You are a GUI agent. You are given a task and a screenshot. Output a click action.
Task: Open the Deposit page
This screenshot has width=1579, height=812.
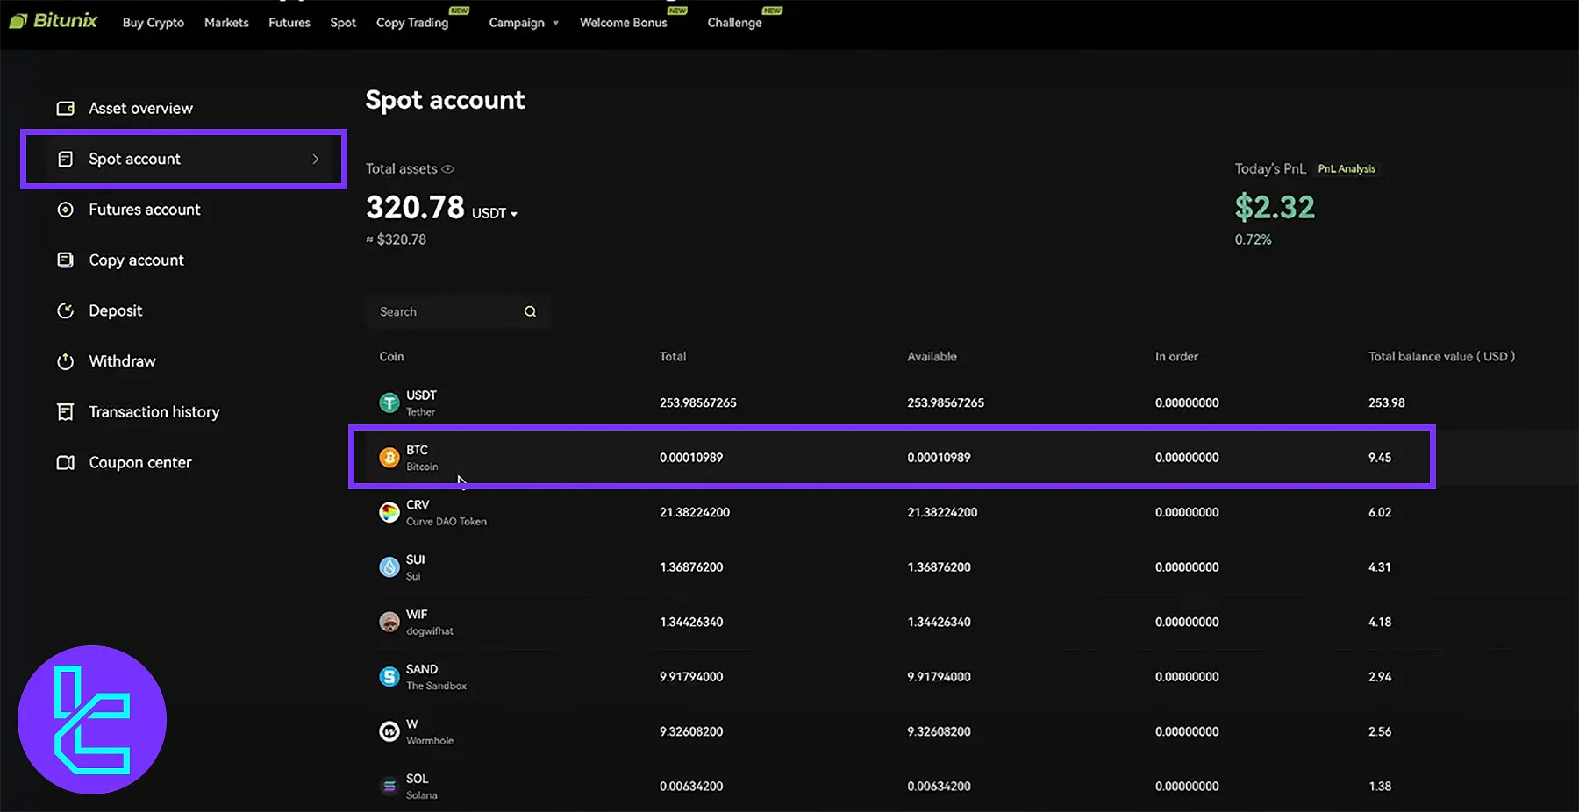(x=115, y=310)
